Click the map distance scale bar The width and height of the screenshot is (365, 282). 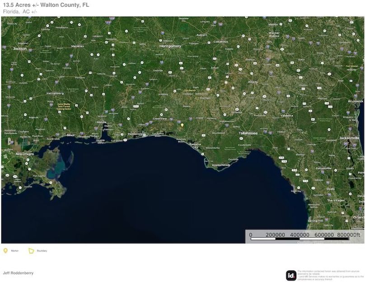[x=305, y=236]
